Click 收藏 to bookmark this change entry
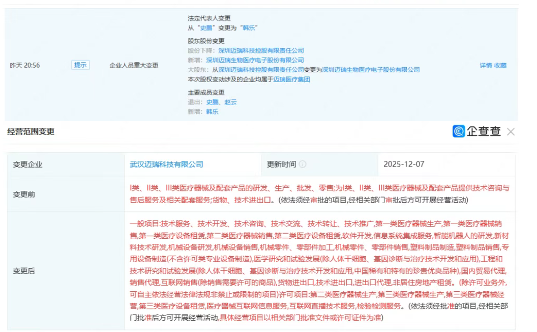 [x=500, y=65]
